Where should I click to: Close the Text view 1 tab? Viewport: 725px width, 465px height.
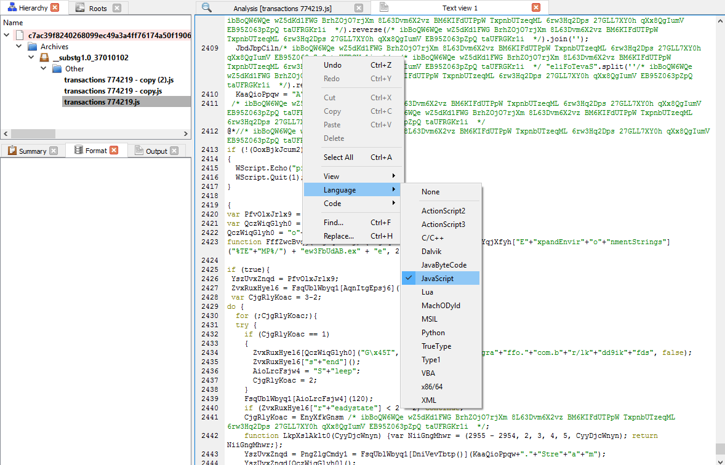[x=536, y=7]
